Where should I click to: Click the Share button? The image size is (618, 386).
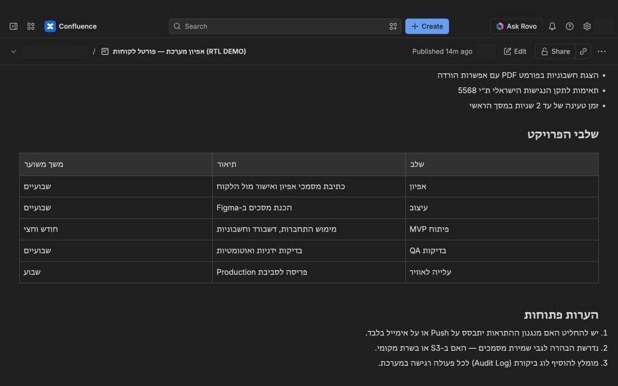coord(555,52)
